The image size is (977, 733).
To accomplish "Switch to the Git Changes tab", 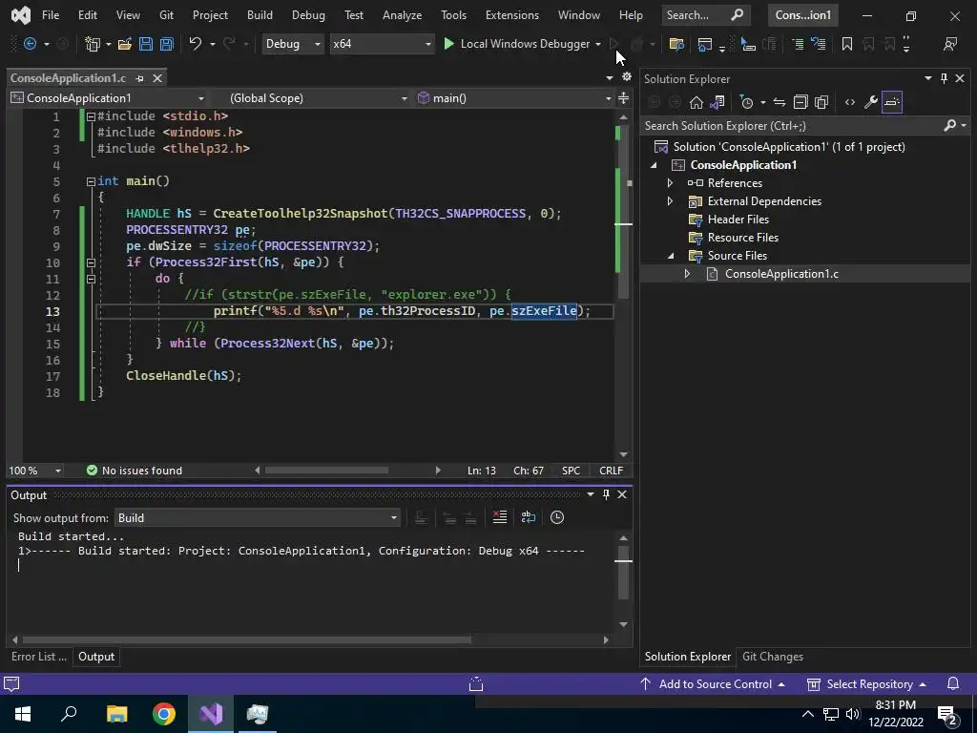I will [x=773, y=657].
